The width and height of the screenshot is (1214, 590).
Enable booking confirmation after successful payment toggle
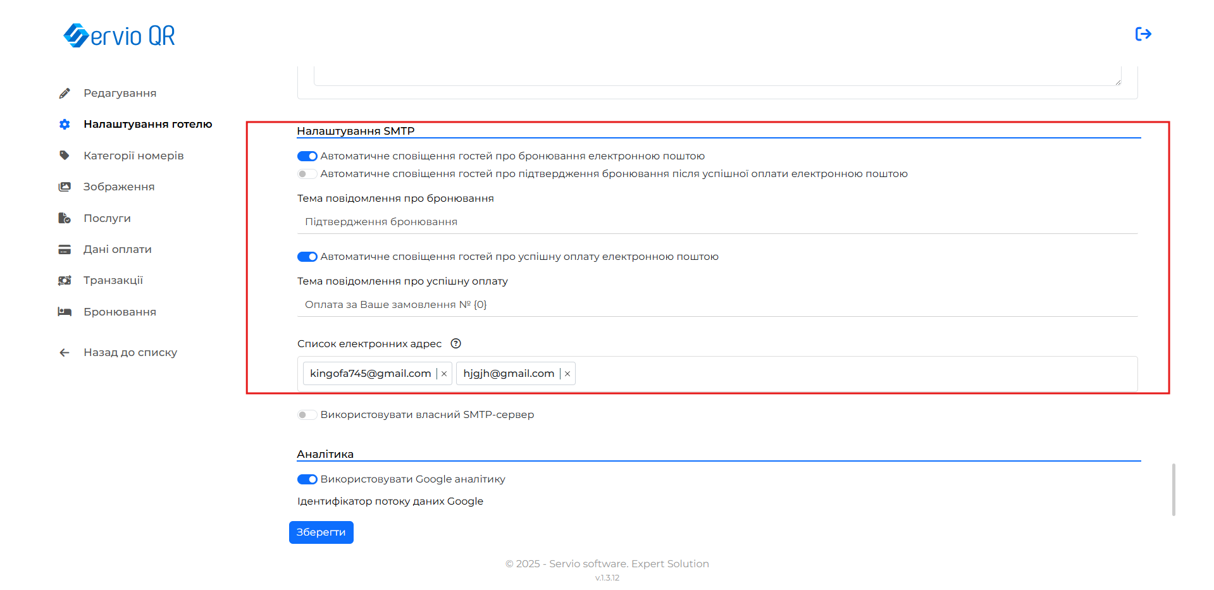click(307, 174)
